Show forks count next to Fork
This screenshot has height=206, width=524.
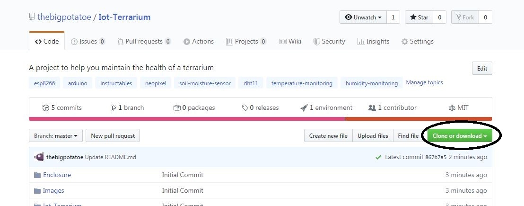(485, 18)
